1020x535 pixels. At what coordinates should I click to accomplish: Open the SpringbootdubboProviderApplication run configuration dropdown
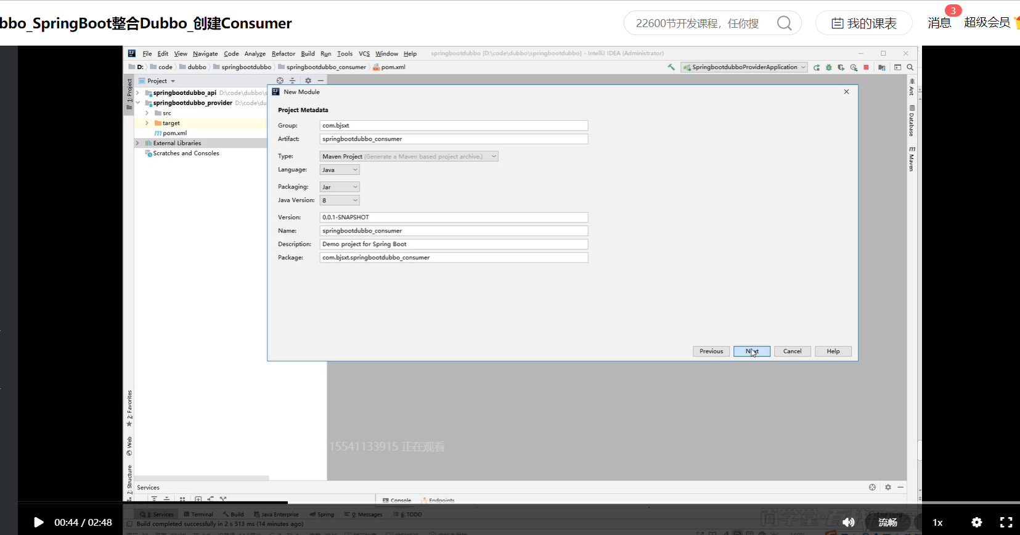744,67
